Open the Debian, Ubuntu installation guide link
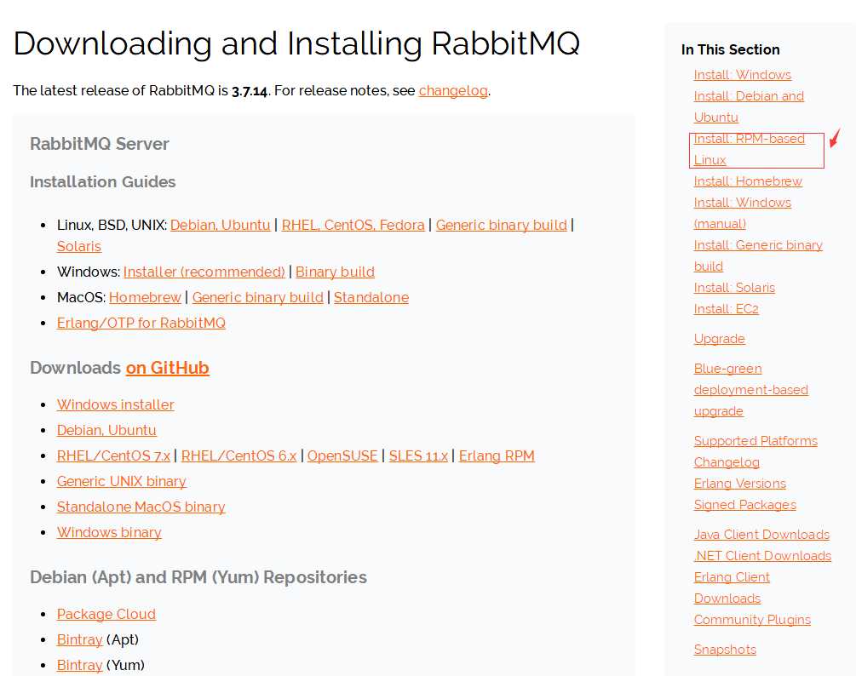 click(220, 225)
